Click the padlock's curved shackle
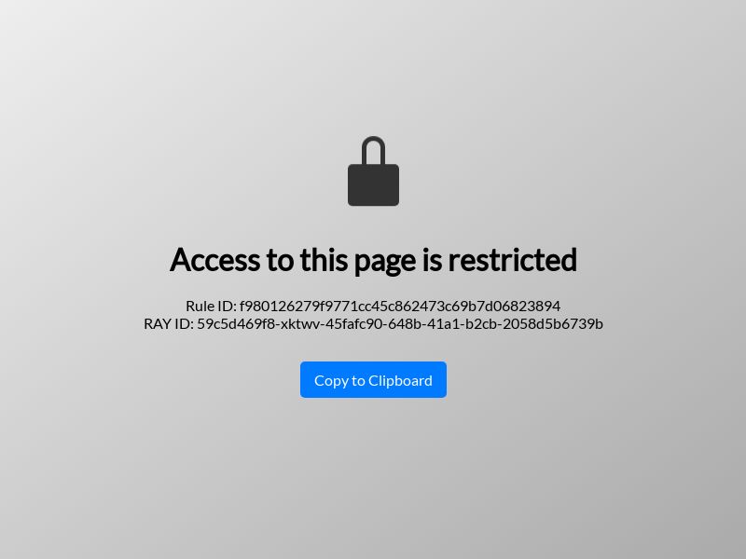746x559 pixels. point(374,150)
